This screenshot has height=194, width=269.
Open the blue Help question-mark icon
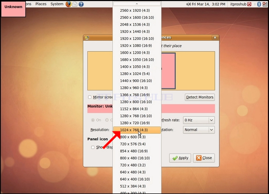pyautogui.click(x=81, y=4)
